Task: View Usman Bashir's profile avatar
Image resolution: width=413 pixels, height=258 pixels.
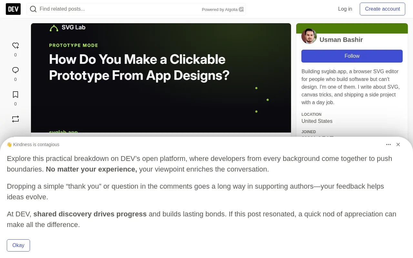Action: (x=309, y=36)
